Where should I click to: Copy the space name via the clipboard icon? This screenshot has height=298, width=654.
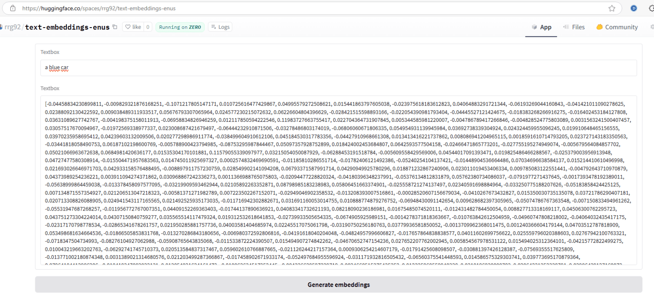[x=115, y=26]
